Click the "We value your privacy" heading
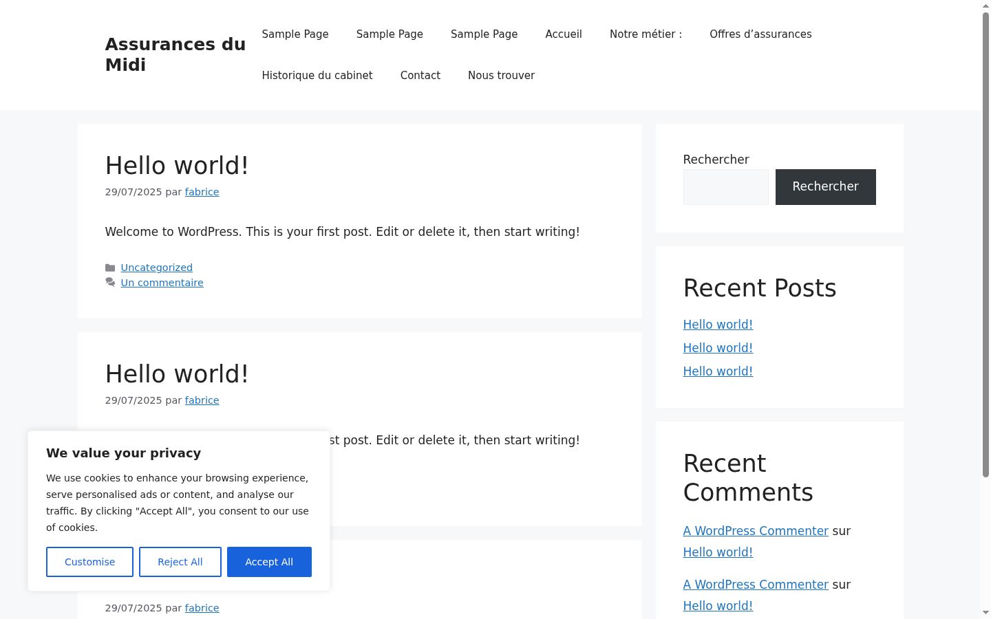This screenshot has width=991, height=619. (x=124, y=453)
